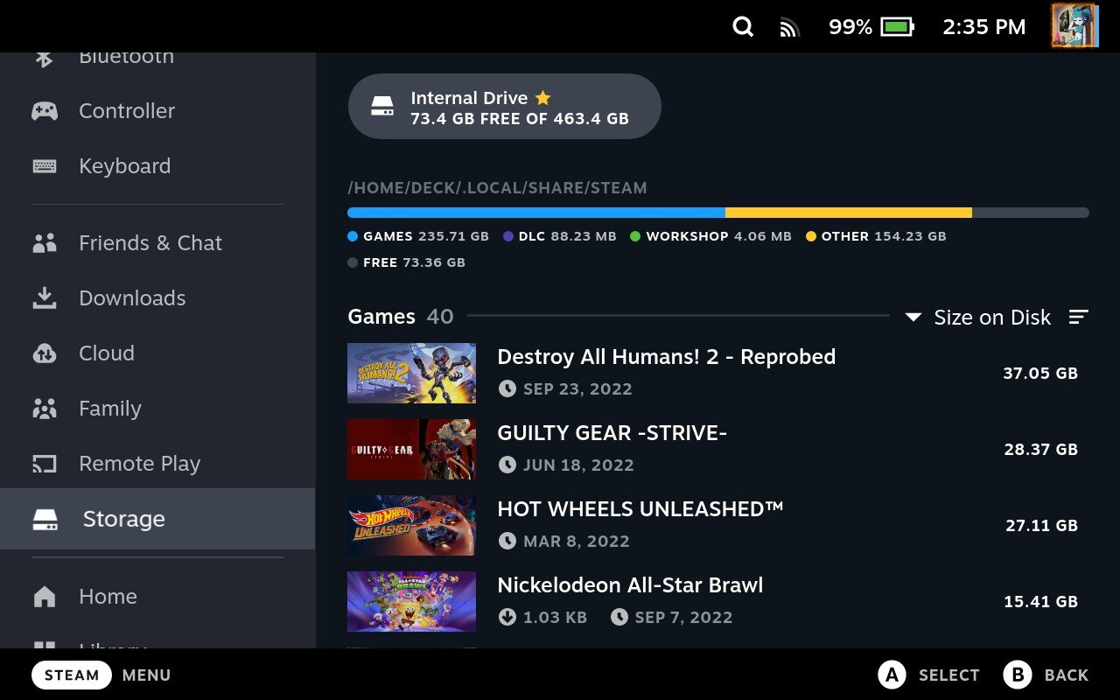Click the 27.11 GB size value
Image resolution: width=1120 pixels, height=700 pixels.
pos(1041,526)
